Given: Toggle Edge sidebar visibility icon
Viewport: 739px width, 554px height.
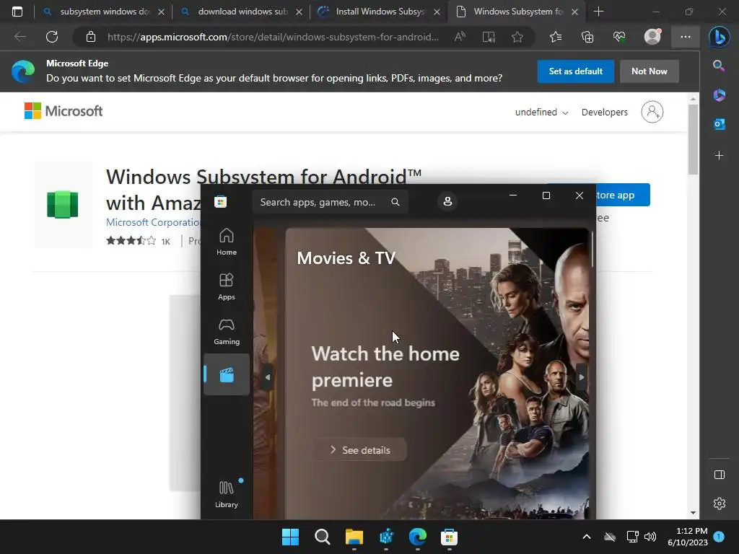Looking at the screenshot, I should pos(720,475).
